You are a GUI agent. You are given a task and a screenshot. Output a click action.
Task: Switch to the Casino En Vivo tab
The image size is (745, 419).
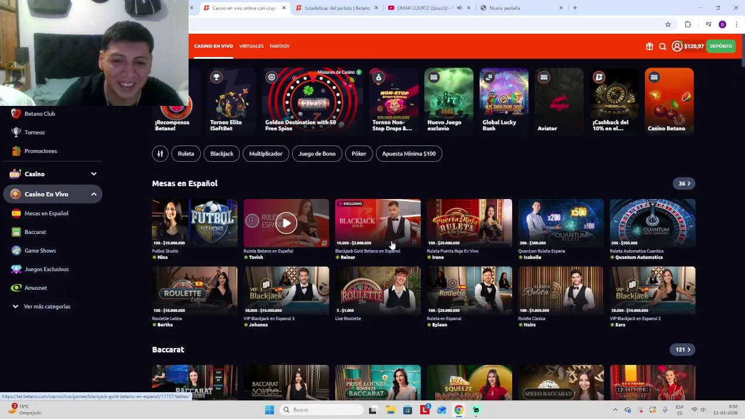click(214, 46)
